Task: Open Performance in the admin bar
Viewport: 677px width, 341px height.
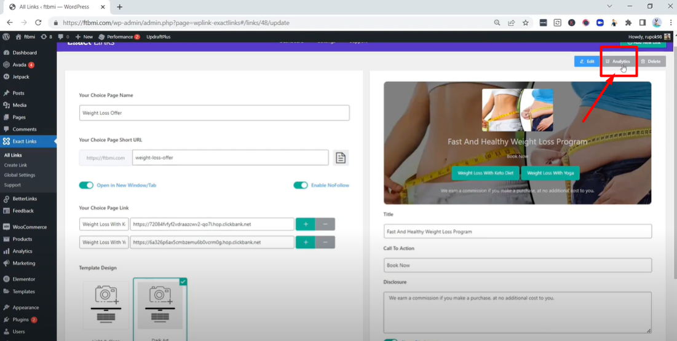Action: coord(119,37)
